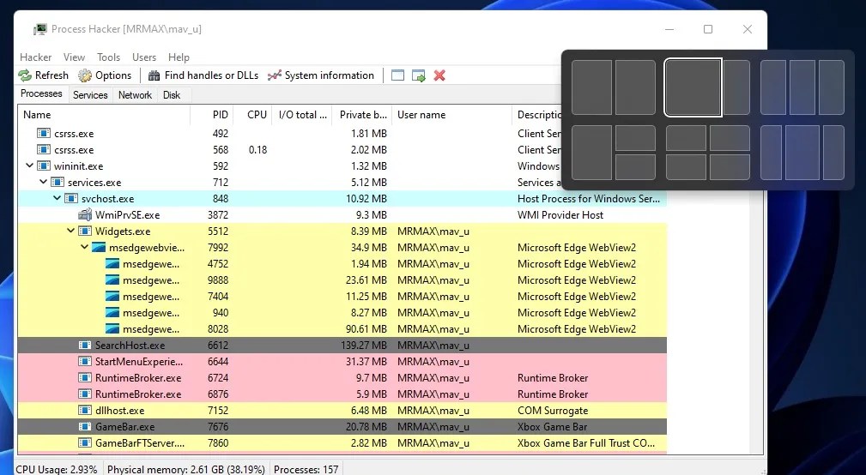Select the GameBar.exe process row
The image size is (866, 475).
point(342,426)
